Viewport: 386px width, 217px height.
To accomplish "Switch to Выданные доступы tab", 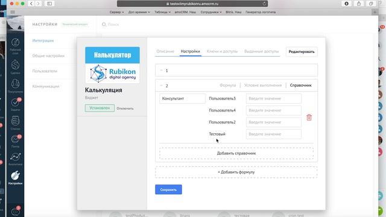I will click(261, 51).
